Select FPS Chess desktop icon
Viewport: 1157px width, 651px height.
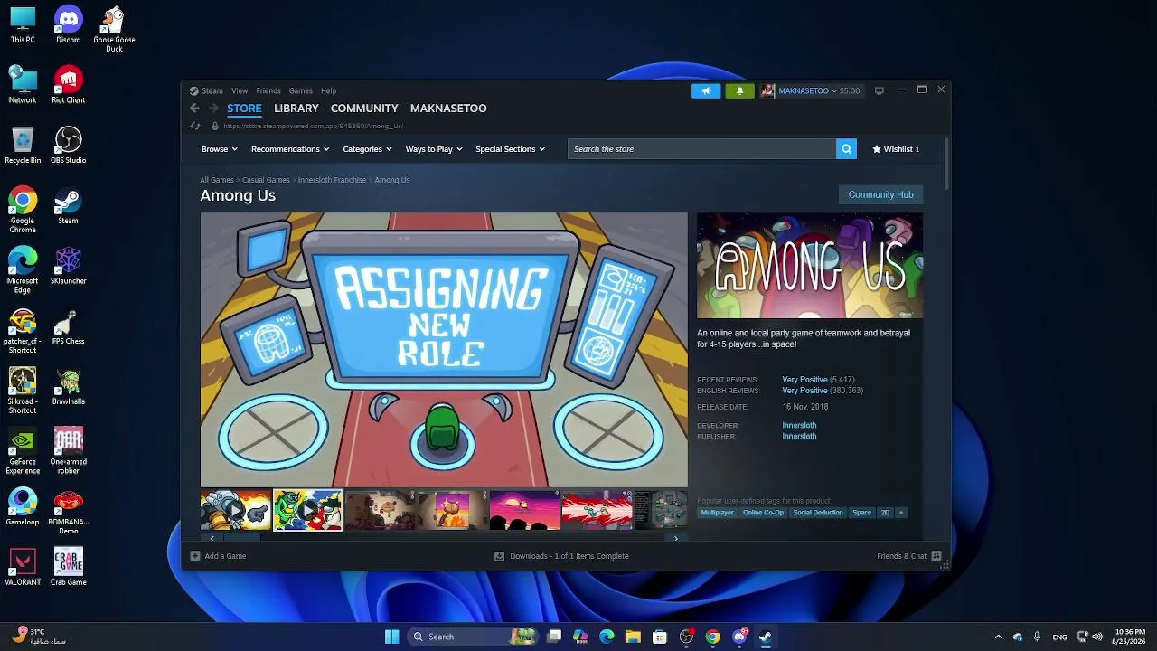[68, 327]
